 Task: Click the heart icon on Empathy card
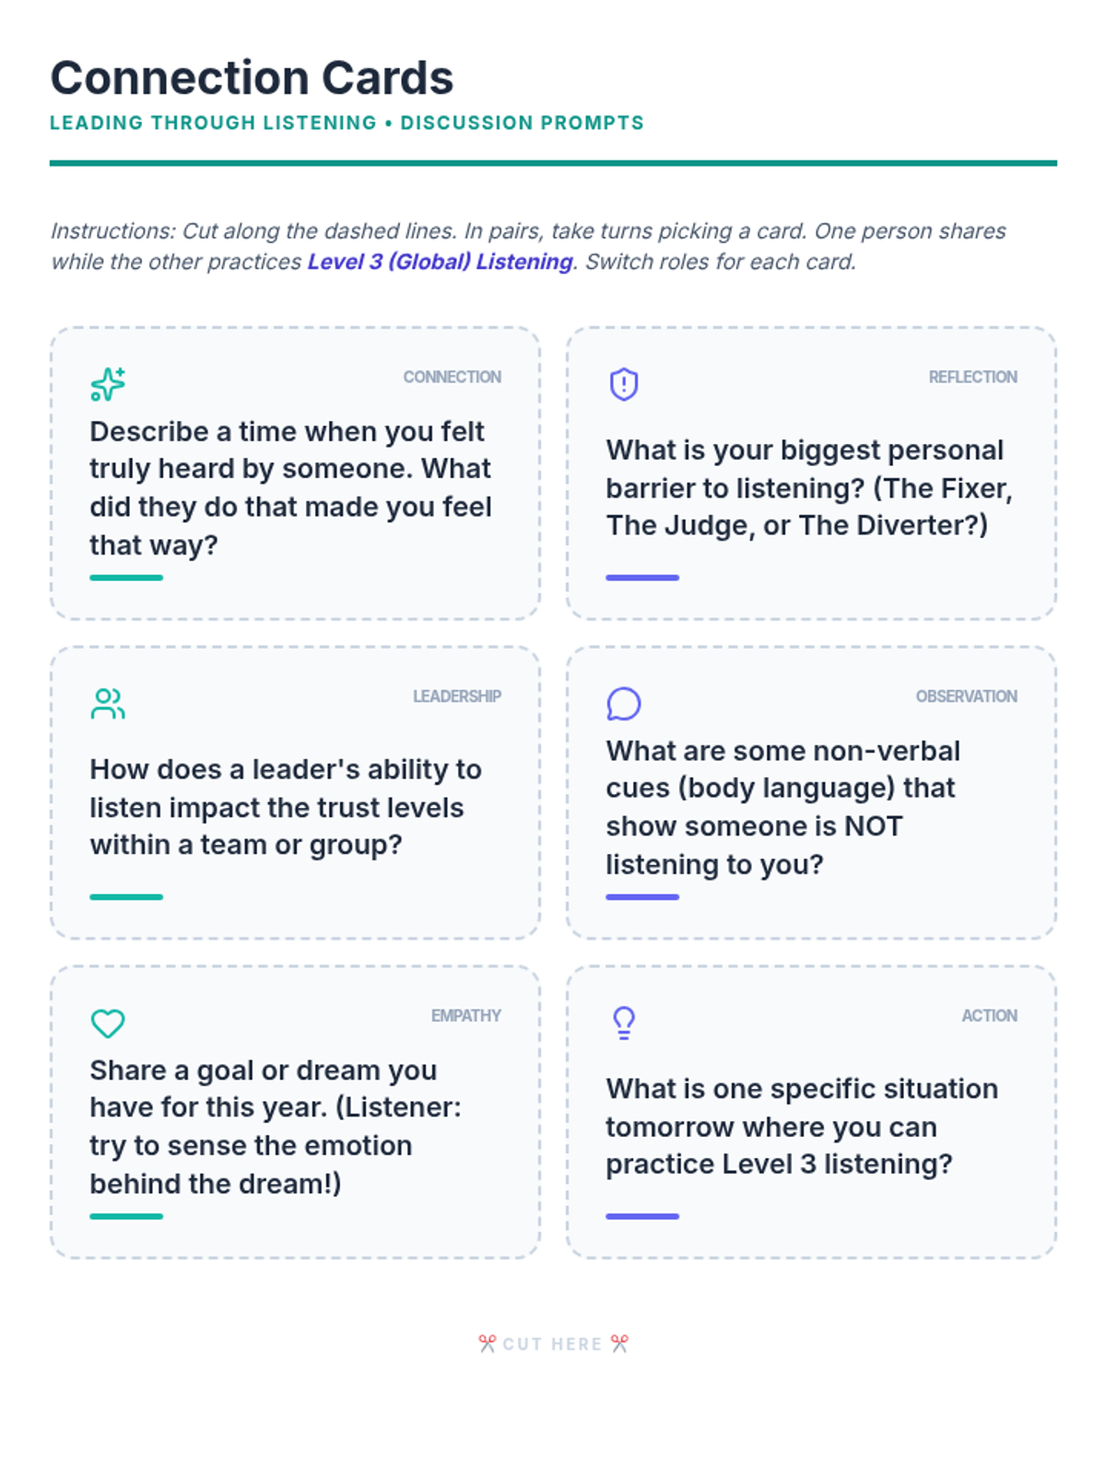point(108,1024)
